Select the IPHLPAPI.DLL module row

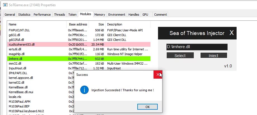pos(41,73)
